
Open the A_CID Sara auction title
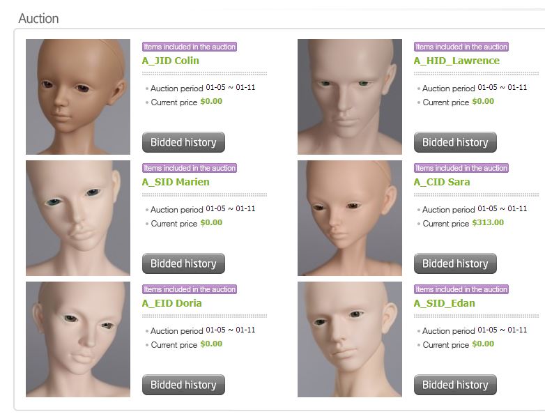[442, 182]
